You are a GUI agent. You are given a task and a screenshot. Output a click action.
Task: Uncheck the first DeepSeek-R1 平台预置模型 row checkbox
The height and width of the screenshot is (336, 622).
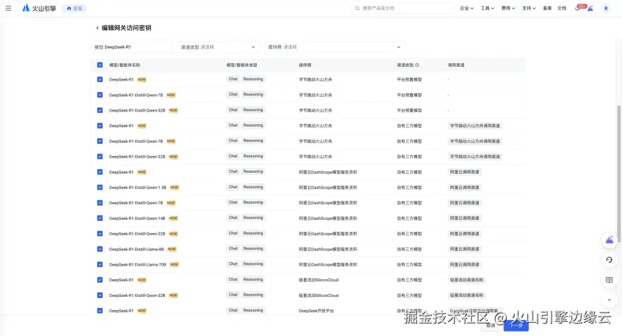click(x=100, y=79)
